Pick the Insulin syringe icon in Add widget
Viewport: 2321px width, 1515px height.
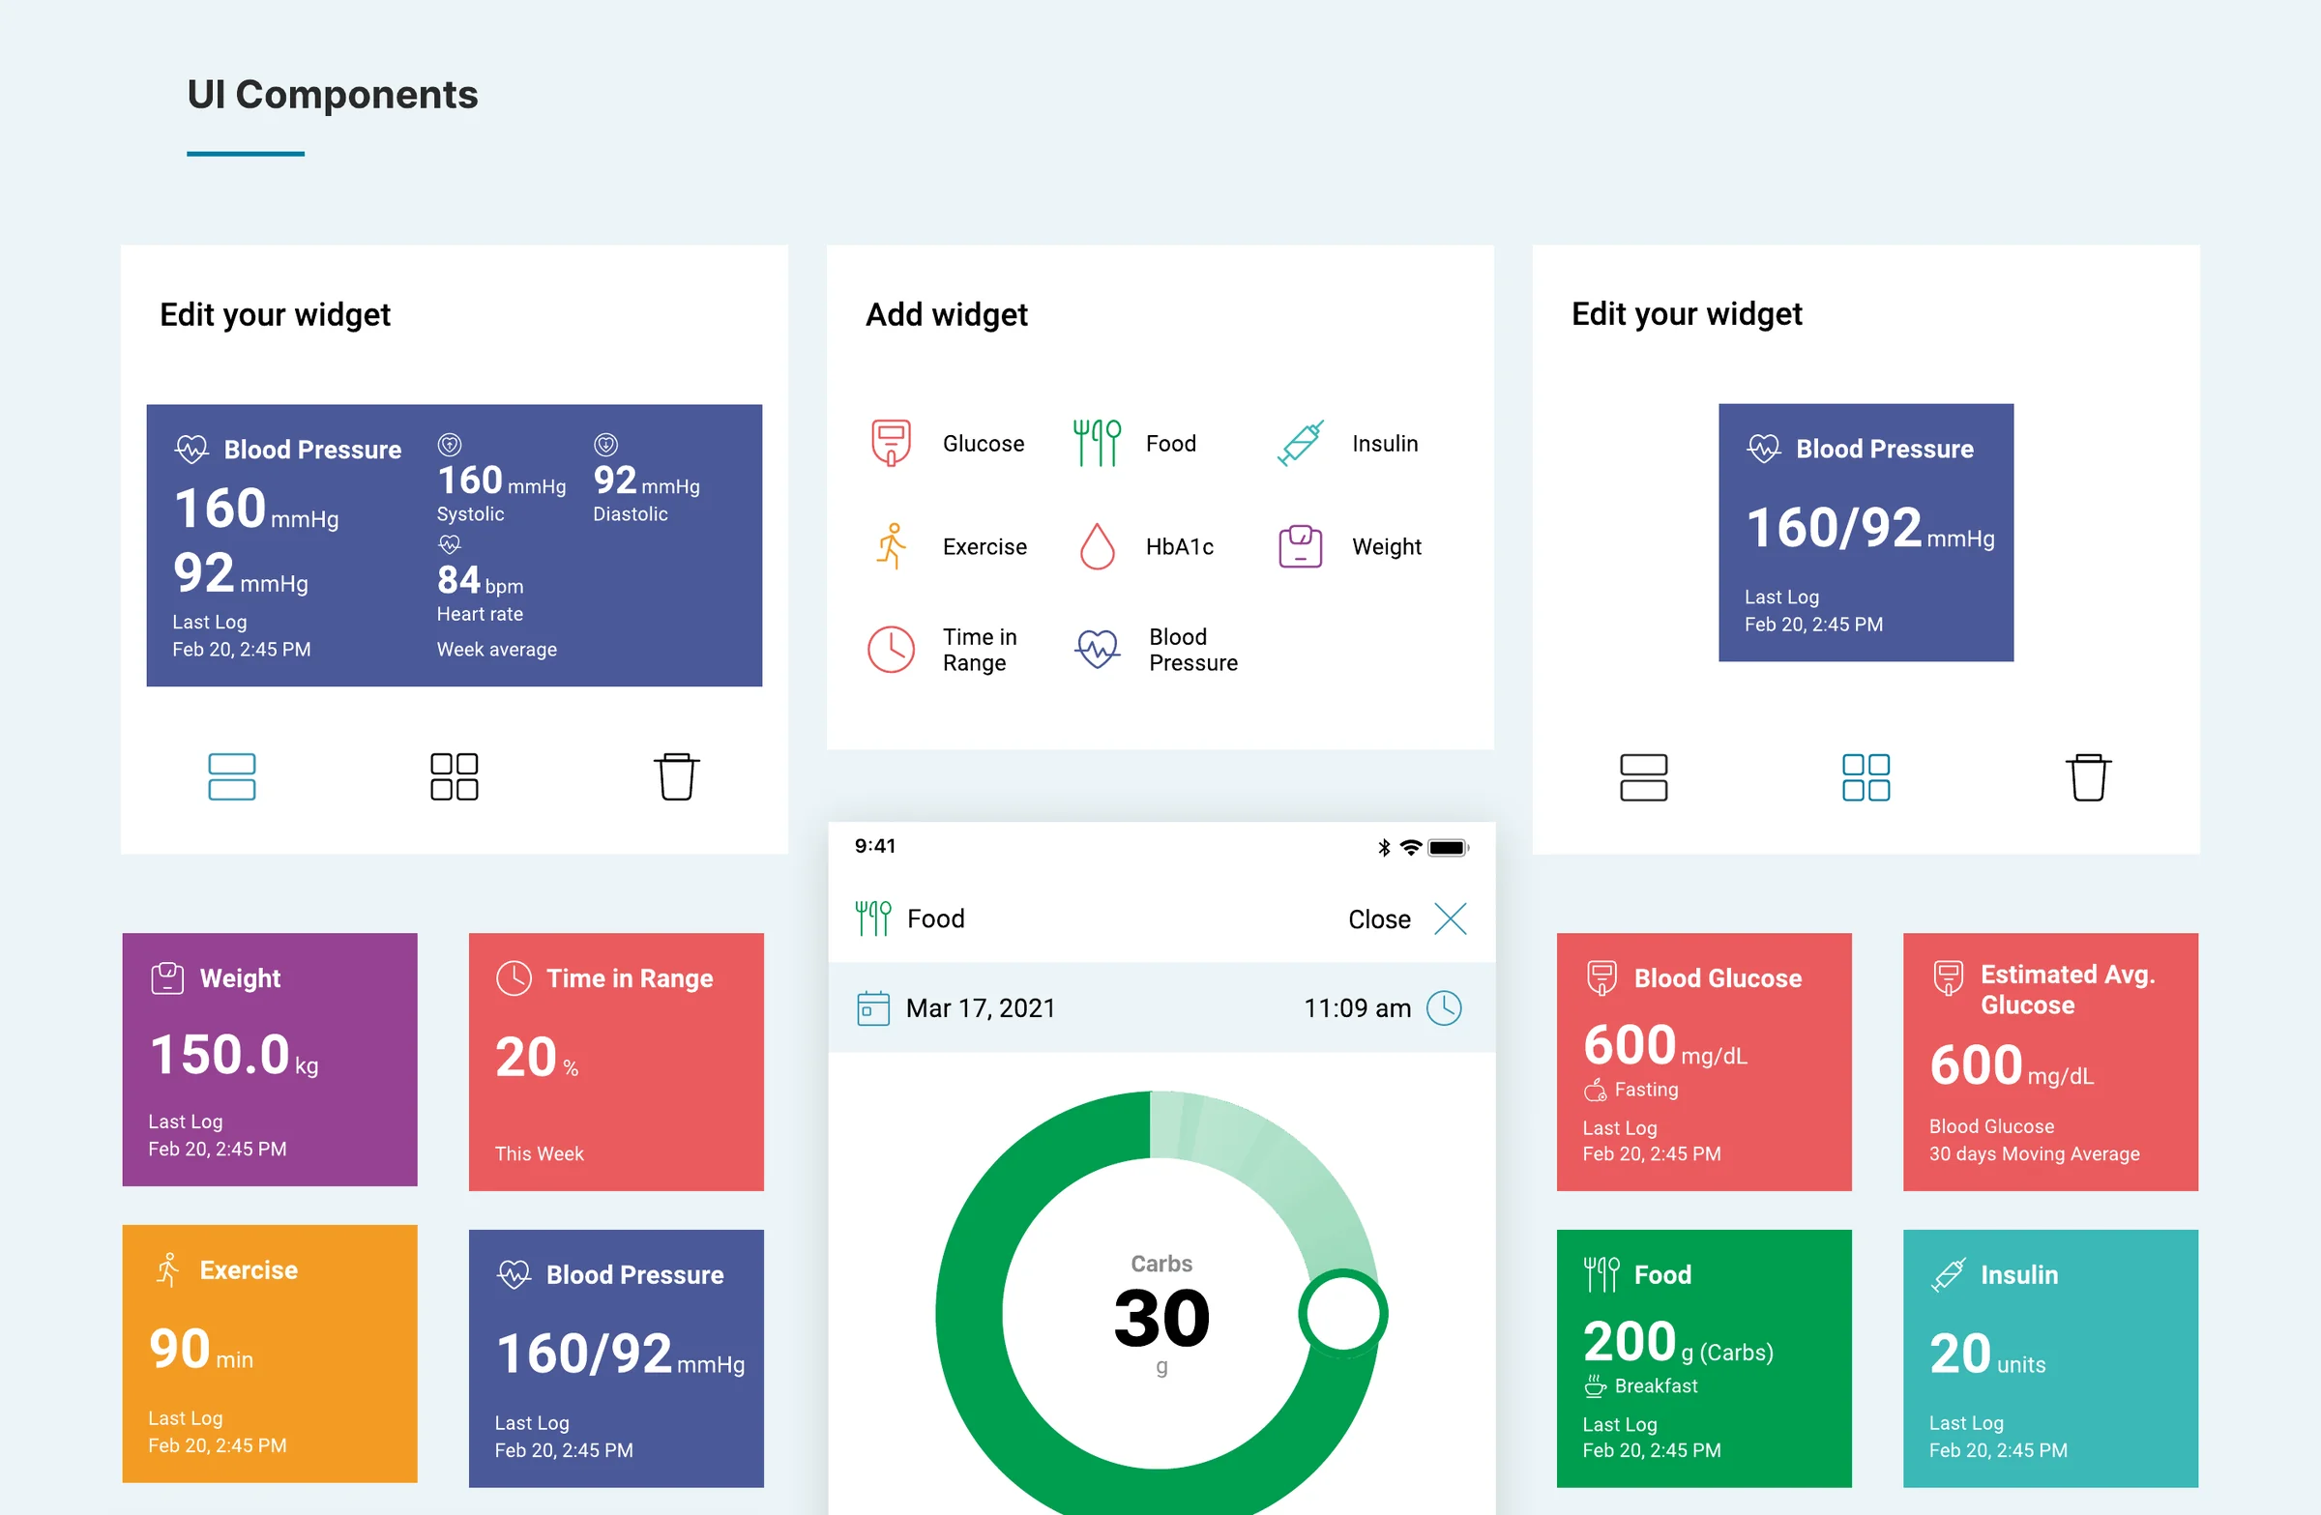tap(1301, 444)
